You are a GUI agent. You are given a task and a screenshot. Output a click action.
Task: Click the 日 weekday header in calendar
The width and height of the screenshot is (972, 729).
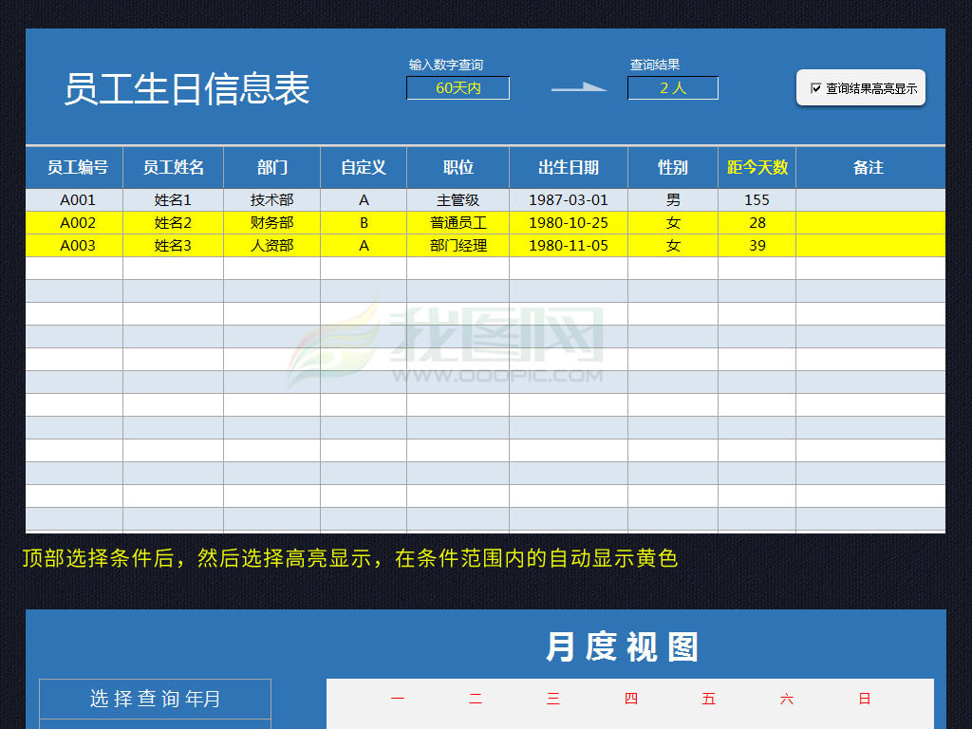coord(863,698)
